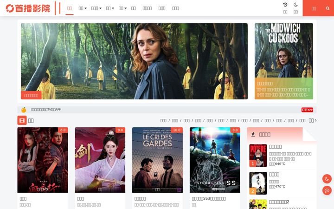Open the 首播影院 site logo
This screenshot has height=209, width=334.
coord(28,8)
